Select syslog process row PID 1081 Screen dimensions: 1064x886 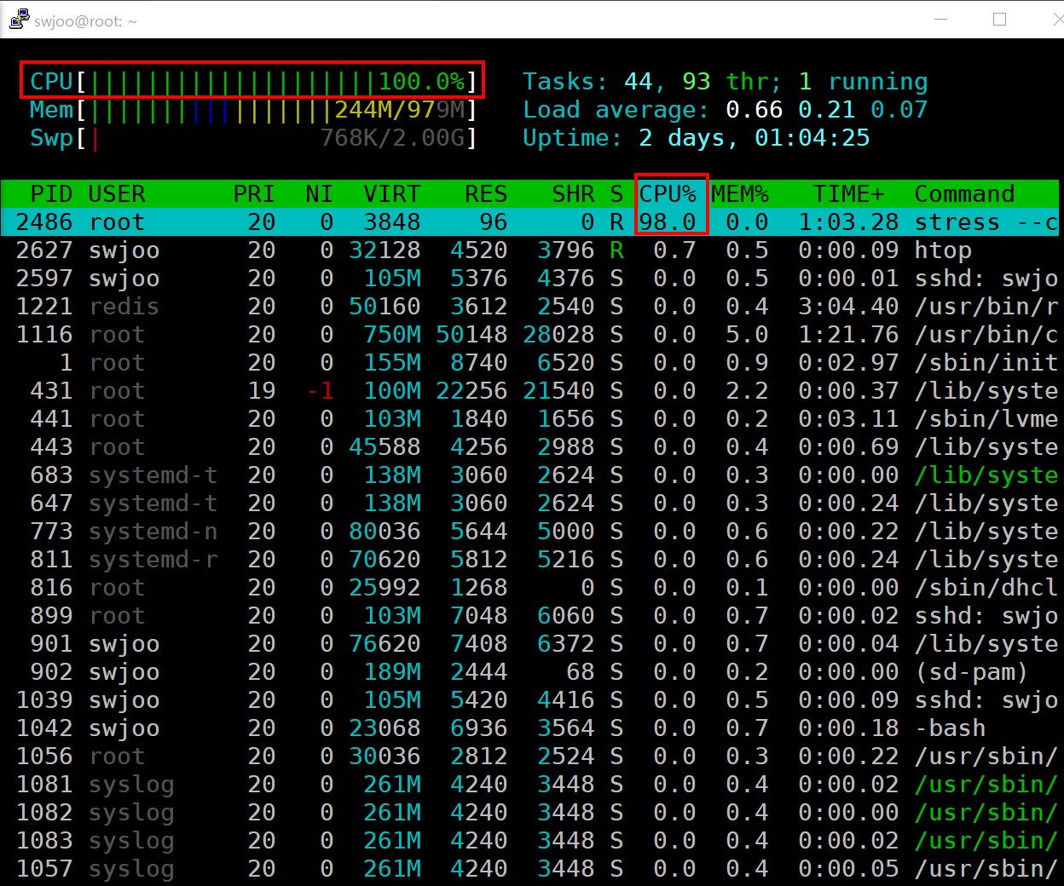[529, 784]
